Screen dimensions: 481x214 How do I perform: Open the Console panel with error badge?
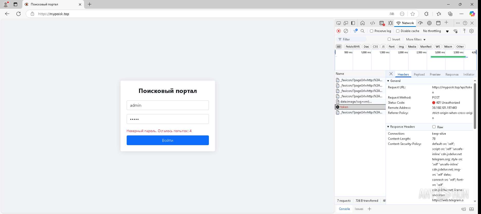(382, 23)
